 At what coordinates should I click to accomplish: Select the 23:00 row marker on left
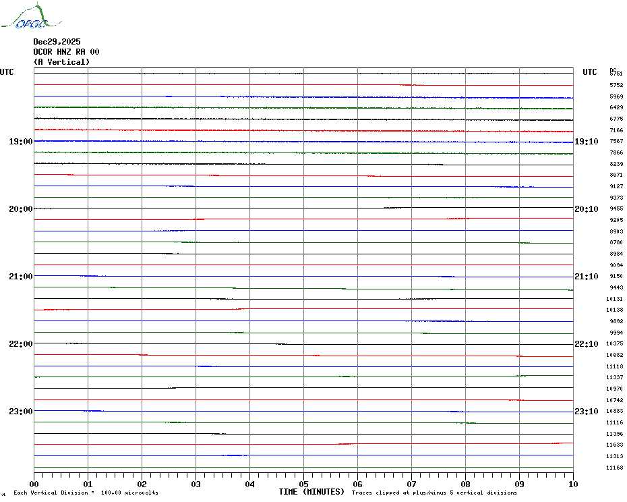[20, 412]
